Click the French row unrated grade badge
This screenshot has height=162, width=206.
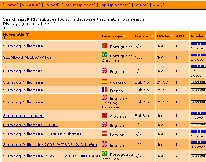pos(198,90)
